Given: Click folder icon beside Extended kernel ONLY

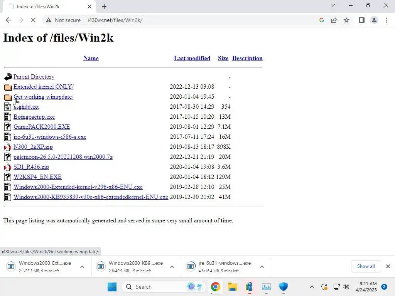Looking at the screenshot, I should [x=8, y=87].
